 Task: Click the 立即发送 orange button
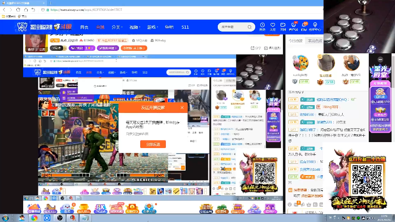point(153,144)
